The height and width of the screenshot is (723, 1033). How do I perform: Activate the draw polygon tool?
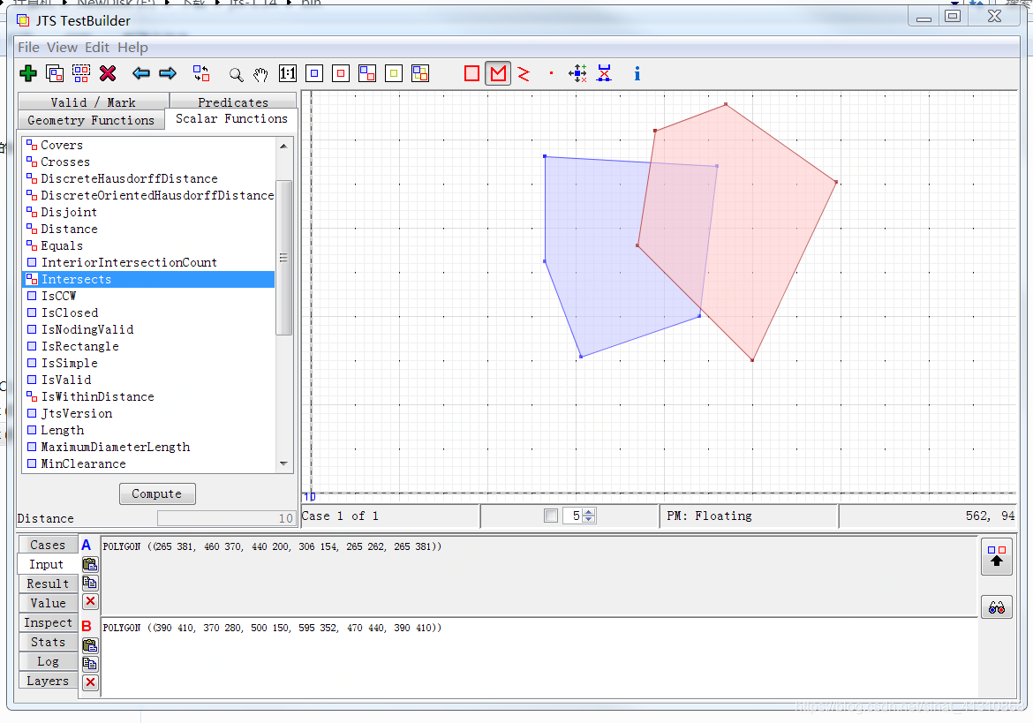point(498,73)
